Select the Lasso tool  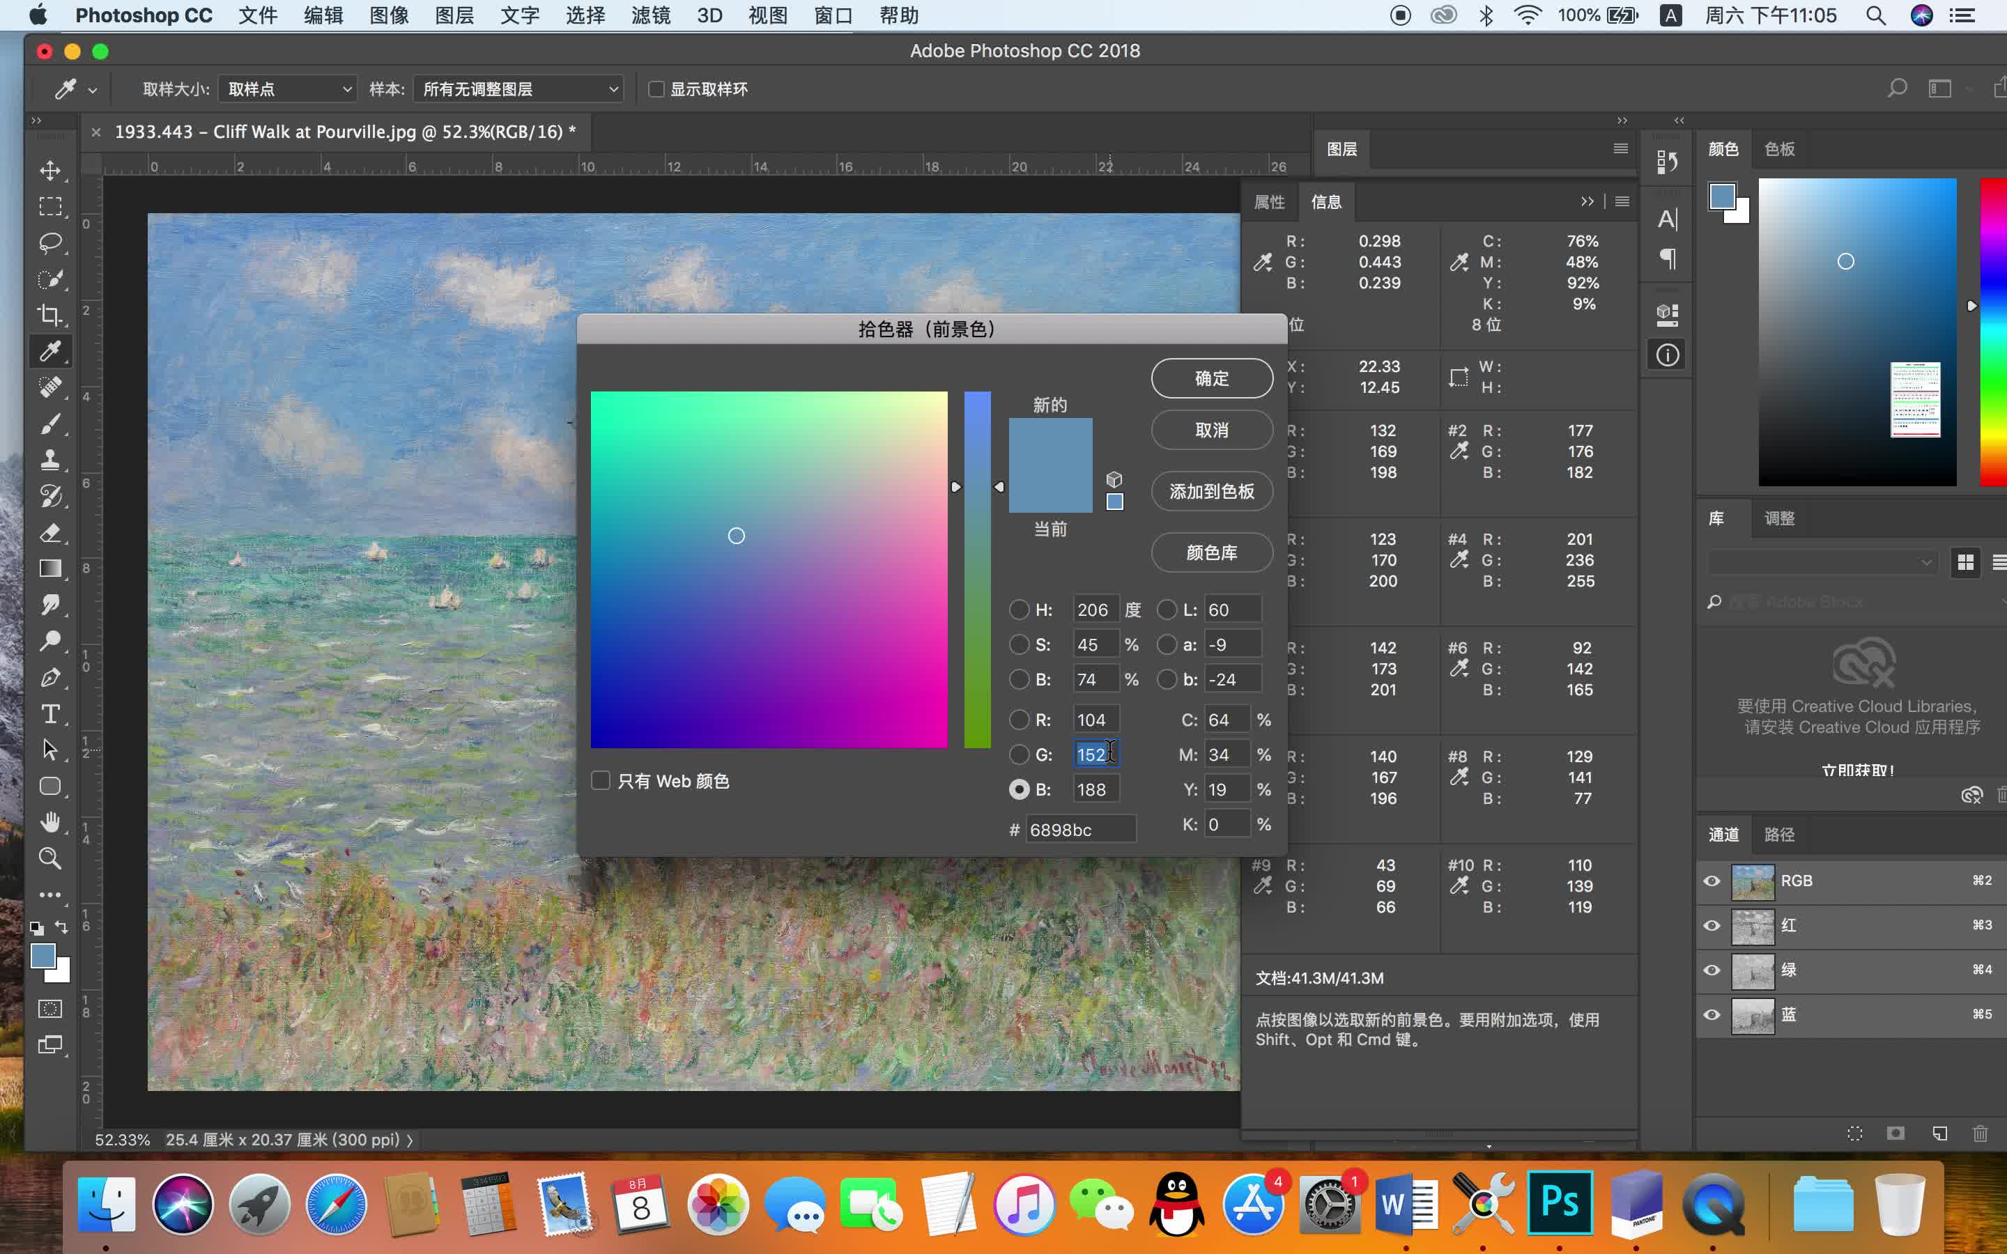[x=49, y=243]
